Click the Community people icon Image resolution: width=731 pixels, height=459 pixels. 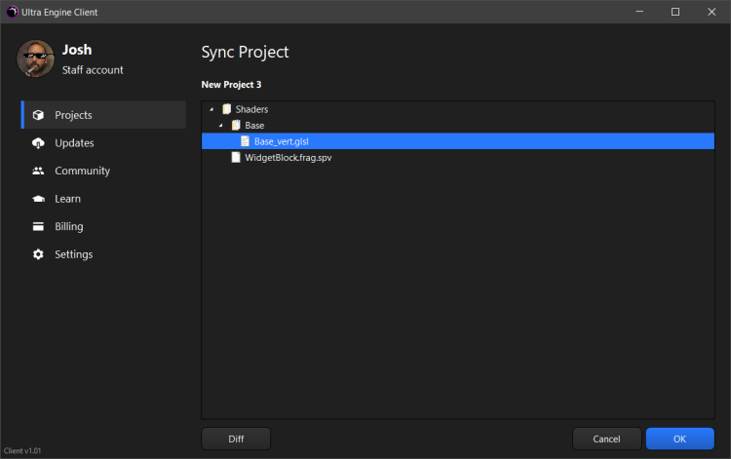click(x=38, y=171)
